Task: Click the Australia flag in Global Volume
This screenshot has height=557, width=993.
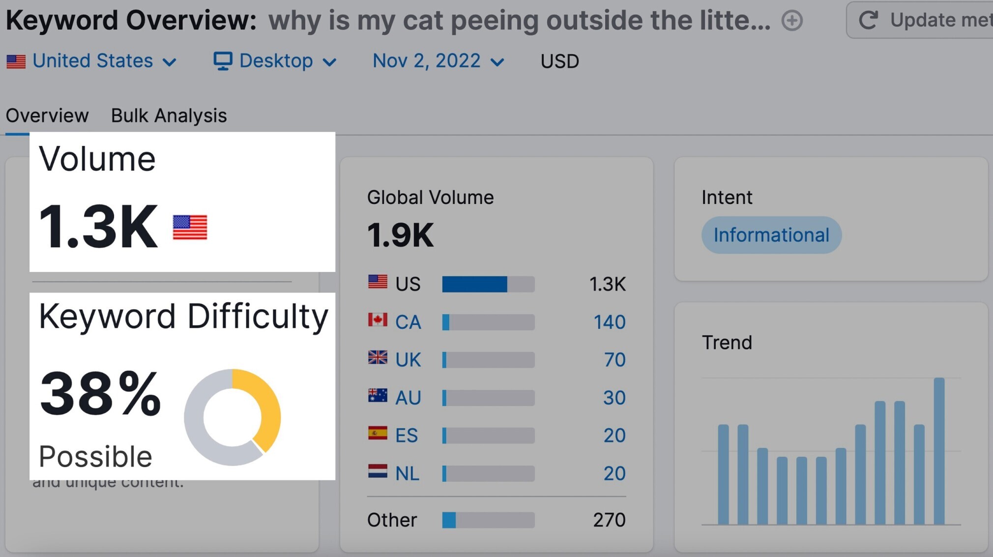Action: tap(378, 396)
